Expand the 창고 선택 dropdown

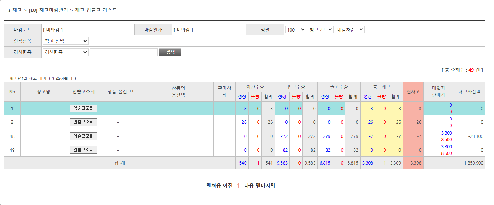point(66,41)
